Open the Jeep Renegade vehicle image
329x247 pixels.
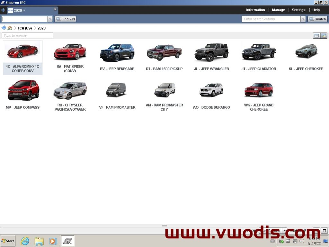pyautogui.click(x=117, y=52)
